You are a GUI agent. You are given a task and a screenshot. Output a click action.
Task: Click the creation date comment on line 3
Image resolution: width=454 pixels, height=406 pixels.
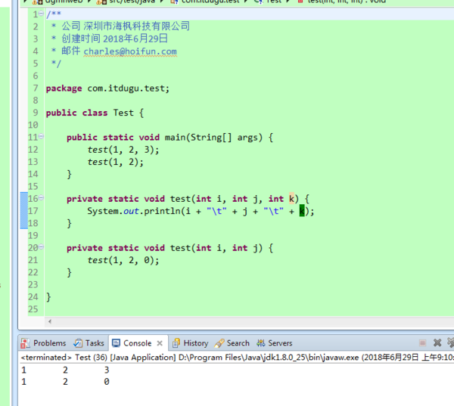pyautogui.click(x=115, y=39)
